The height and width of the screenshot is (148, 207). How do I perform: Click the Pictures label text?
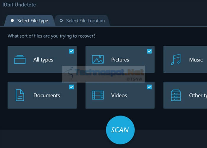click(120, 59)
